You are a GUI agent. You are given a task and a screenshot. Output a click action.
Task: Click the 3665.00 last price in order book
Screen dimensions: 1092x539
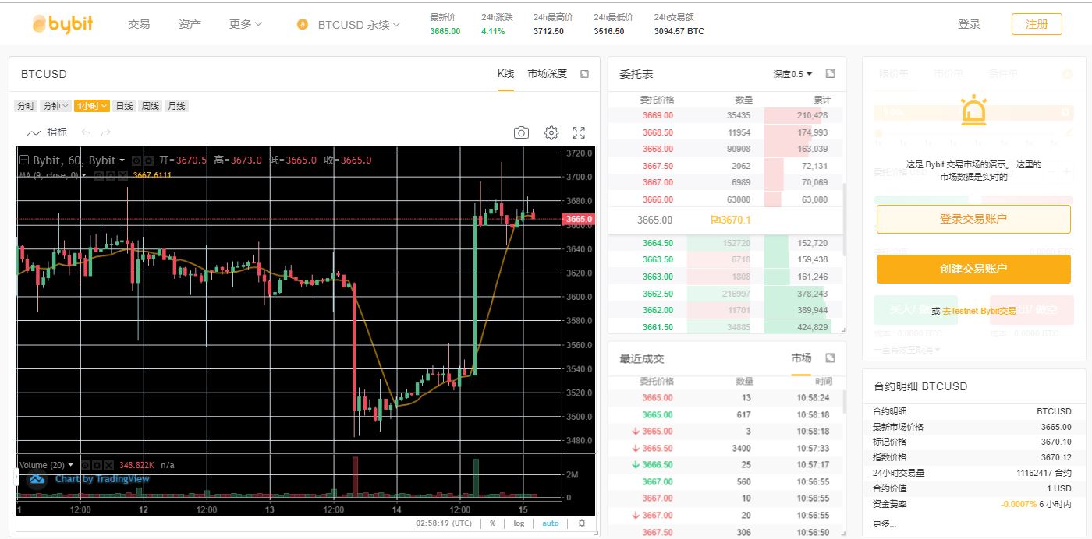pyautogui.click(x=654, y=220)
